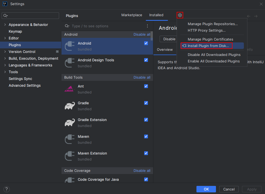The image size is (265, 194).
Task: Close the Settings dialog with the X
Action: 261,4
